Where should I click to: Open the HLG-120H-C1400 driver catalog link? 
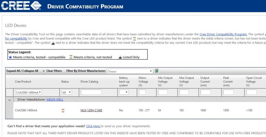pyautogui.click(x=91, y=110)
